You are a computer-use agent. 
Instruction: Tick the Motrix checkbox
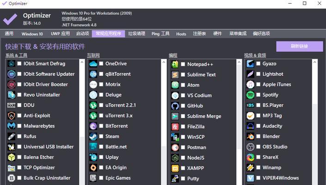pos(101,84)
